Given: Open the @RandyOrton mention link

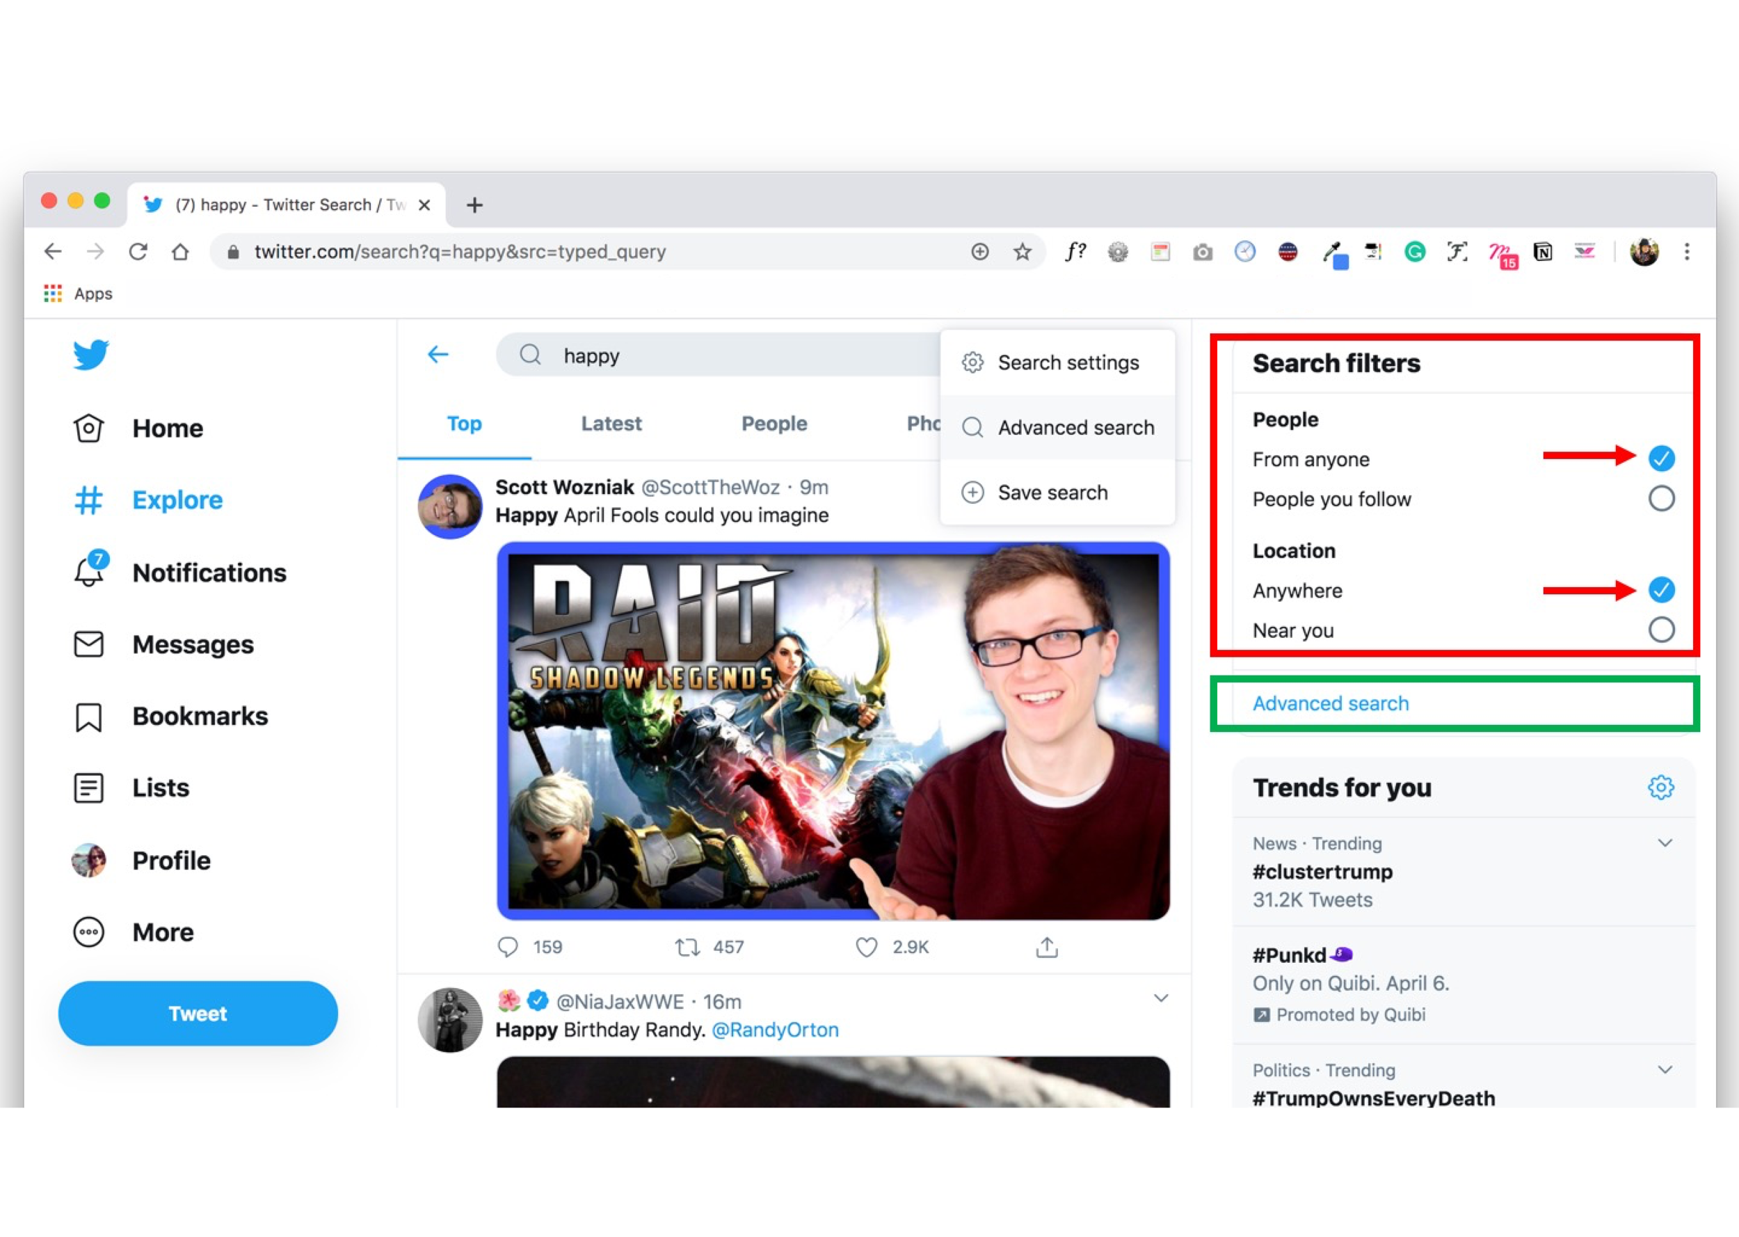Looking at the screenshot, I should [775, 1030].
